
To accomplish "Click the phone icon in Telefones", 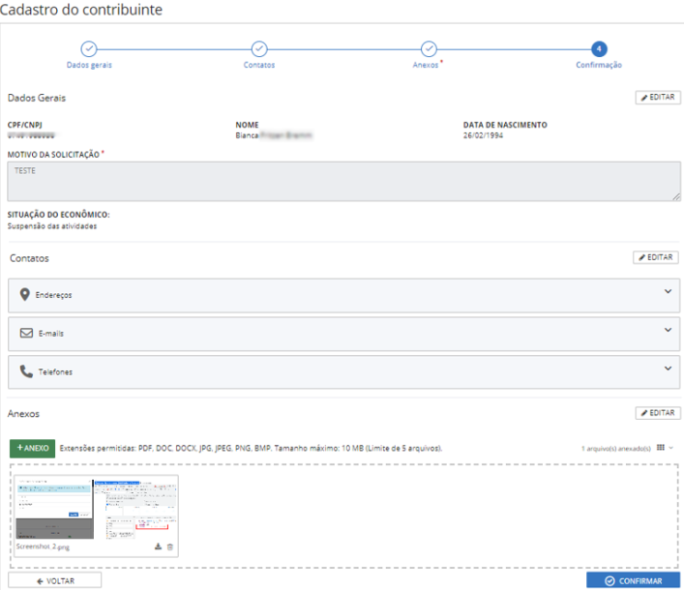I will point(25,370).
